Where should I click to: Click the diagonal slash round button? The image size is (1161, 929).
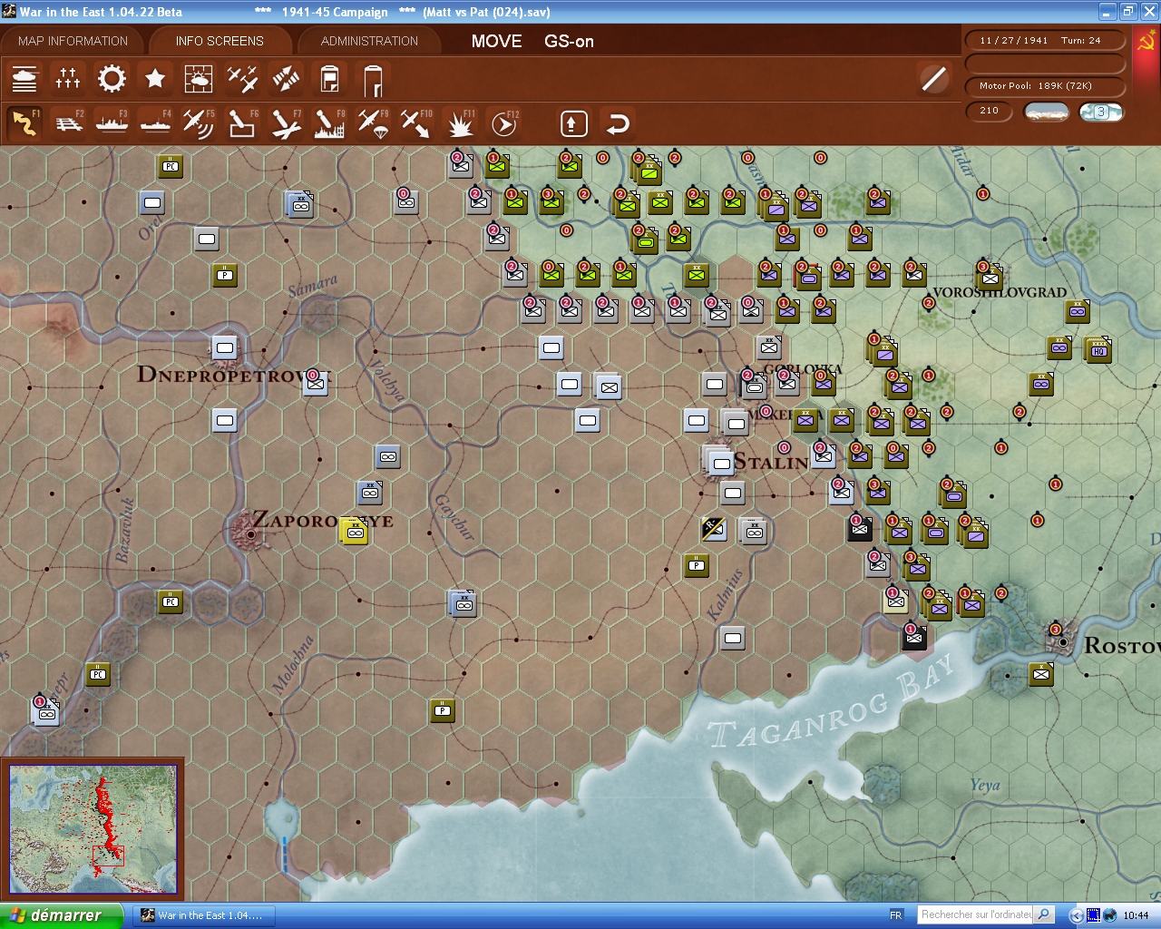(x=933, y=79)
